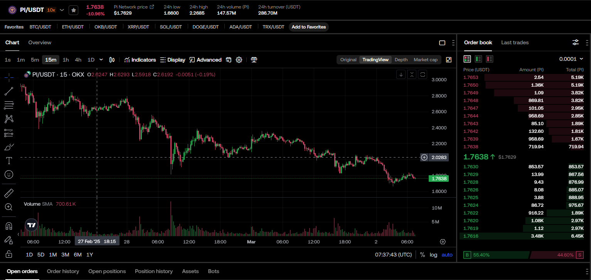Select the 1h timeframe
This screenshot has width=591, height=280.
click(66, 60)
